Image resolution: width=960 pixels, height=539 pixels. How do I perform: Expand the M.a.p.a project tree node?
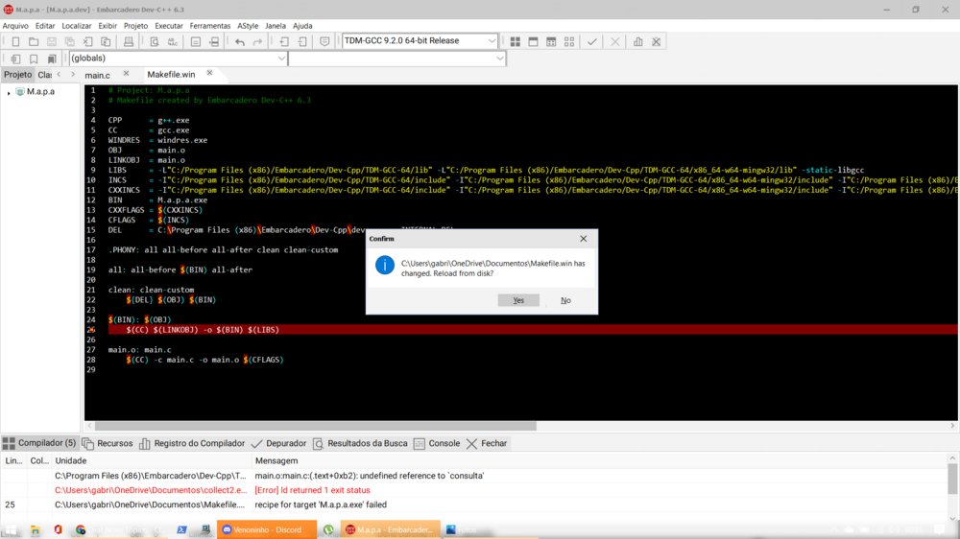click(x=9, y=93)
